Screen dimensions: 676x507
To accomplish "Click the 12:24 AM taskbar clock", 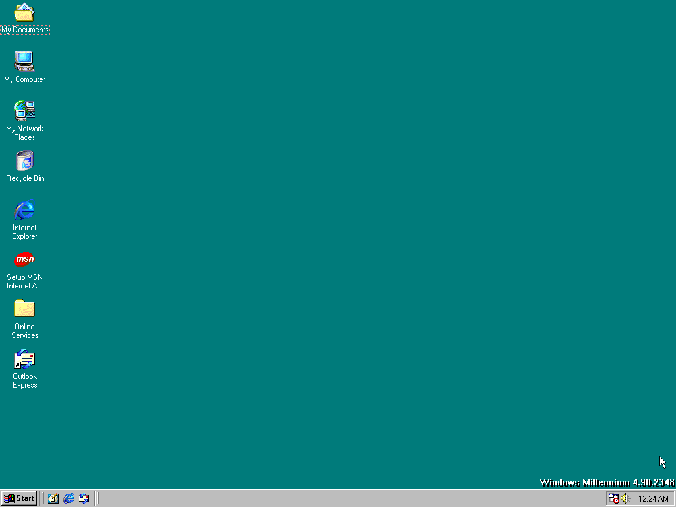I will [x=653, y=499].
